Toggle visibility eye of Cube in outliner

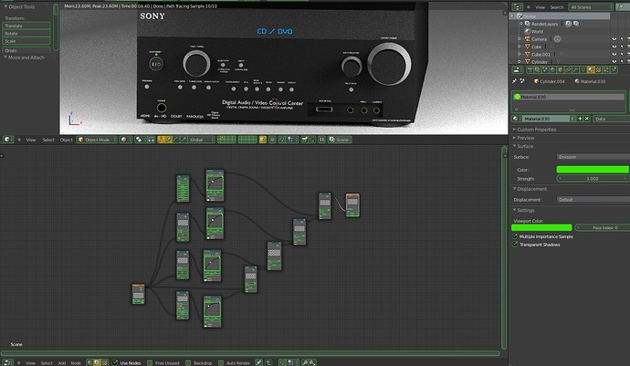pyautogui.click(x=614, y=47)
